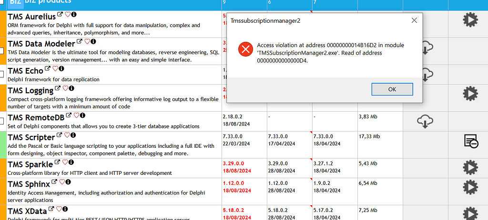The width and height of the screenshot is (488, 220).
Task: Show TMS Scripter info icon
Action: [x=73, y=135]
